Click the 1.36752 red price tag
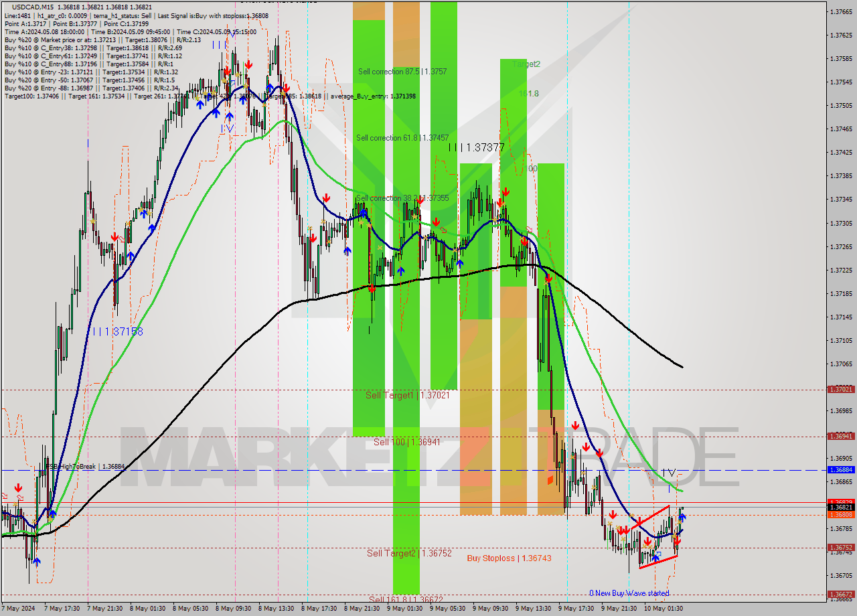This screenshot has width=857, height=616. pos(841,548)
